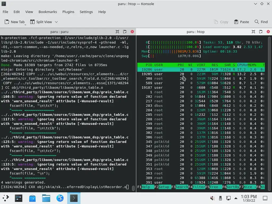Open the Bookmarks menu
The image size is (272, 204).
(48, 12)
